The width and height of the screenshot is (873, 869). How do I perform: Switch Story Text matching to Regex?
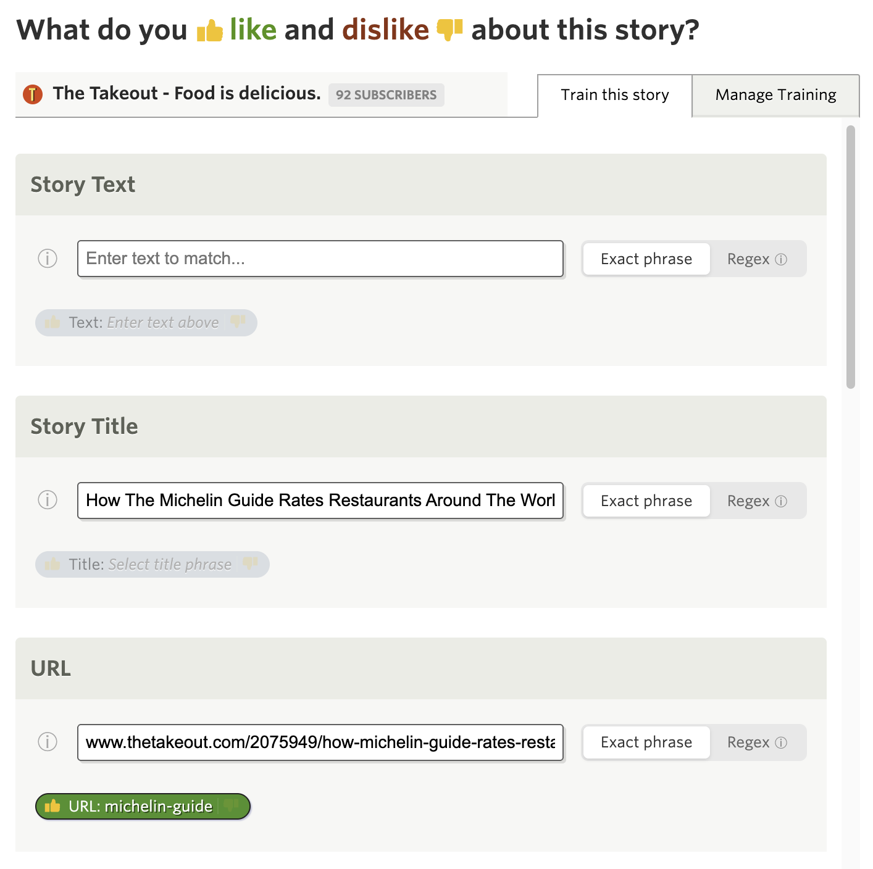[x=748, y=259]
